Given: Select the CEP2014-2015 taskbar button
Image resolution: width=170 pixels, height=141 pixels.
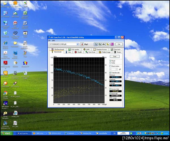Looking at the screenshot, I should point(55,133).
